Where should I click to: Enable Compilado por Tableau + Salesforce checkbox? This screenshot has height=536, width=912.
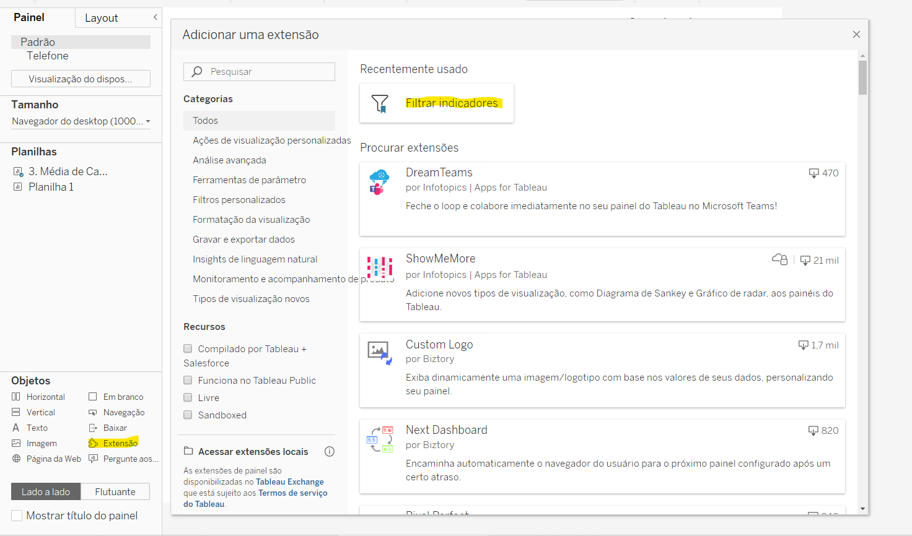click(x=188, y=348)
